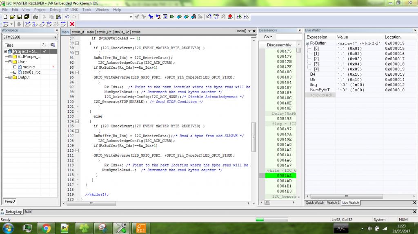Select the stm8s_it editor tab
This screenshot has height=234, width=418.
pos(78,32)
